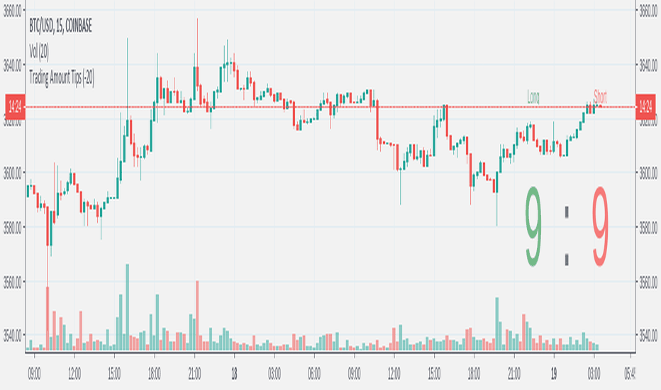The image size is (661, 390).
Task: Click the 3660.00 label on the right price scale
Action: (x=648, y=12)
